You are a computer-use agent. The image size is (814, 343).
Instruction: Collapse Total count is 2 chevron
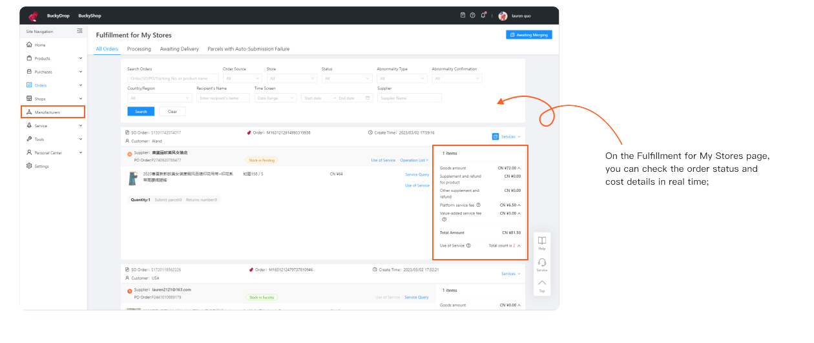click(x=519, y=245)
